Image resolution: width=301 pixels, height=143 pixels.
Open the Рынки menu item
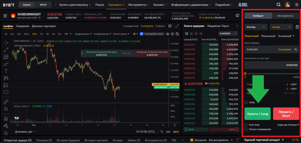point(100,5)
